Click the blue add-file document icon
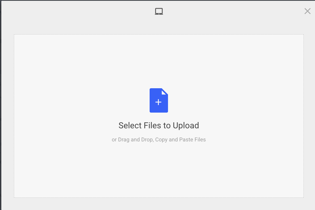 [x=159, y=101]
